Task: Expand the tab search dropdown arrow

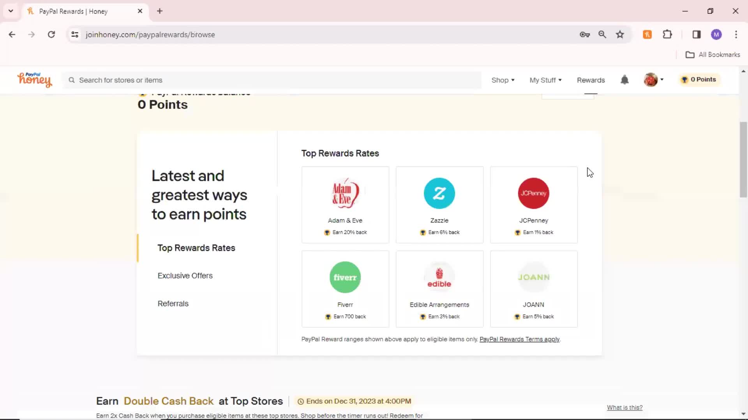Action: [x=11, y=11]
